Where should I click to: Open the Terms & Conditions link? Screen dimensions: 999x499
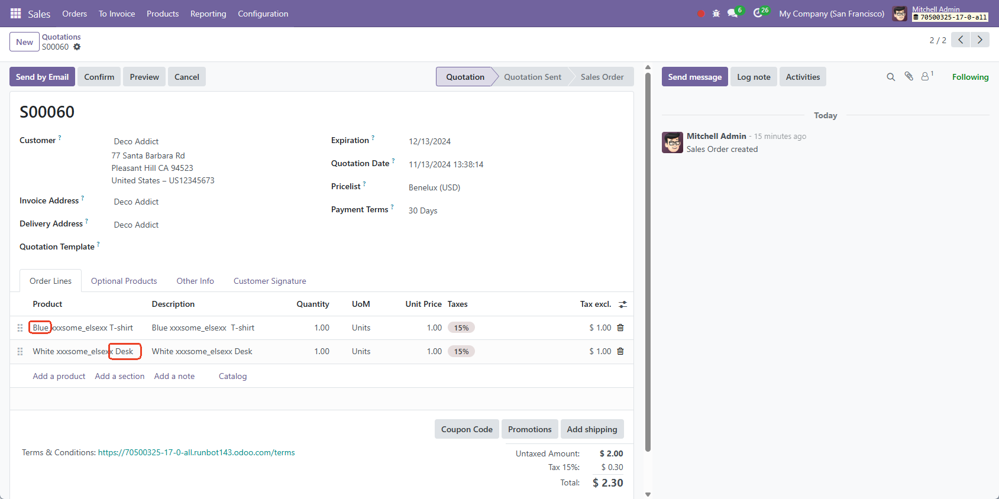pos(196,452)
